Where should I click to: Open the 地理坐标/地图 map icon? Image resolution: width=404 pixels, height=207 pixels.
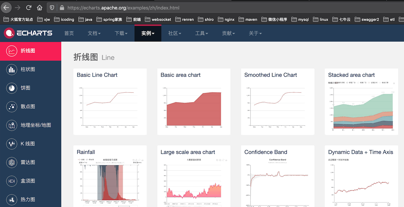pos(12,125)
